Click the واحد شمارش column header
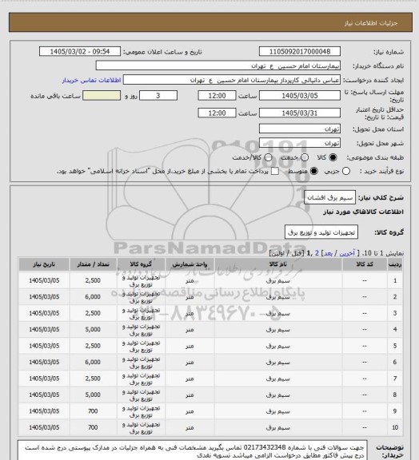The width and height of the screenshot is (419, 460). [x=190, y=264]
